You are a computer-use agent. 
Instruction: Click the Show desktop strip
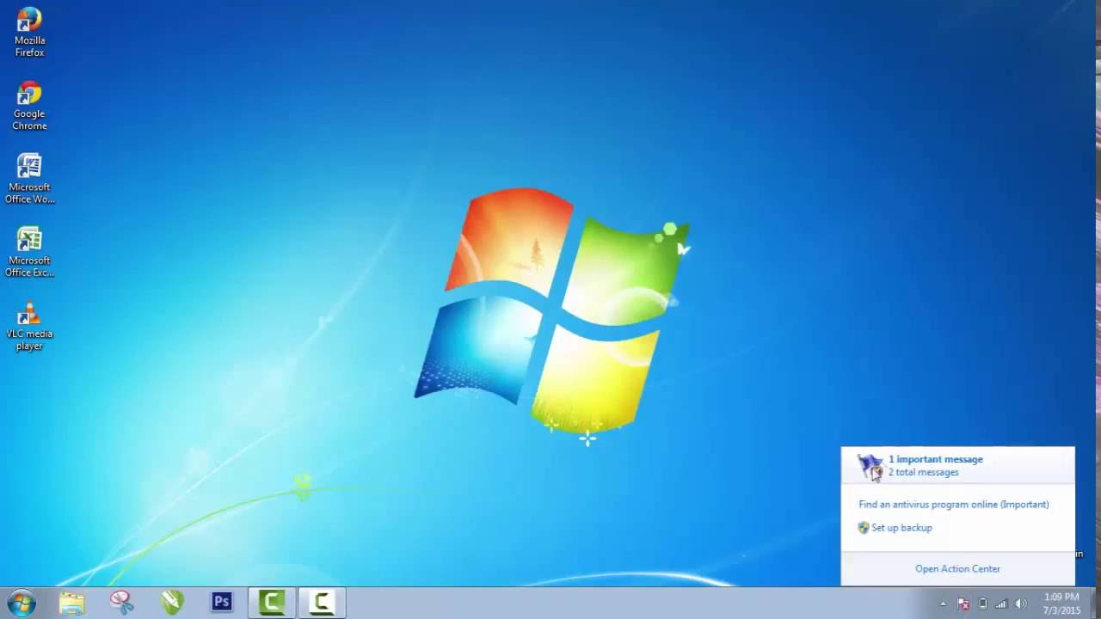point(1094,604)
